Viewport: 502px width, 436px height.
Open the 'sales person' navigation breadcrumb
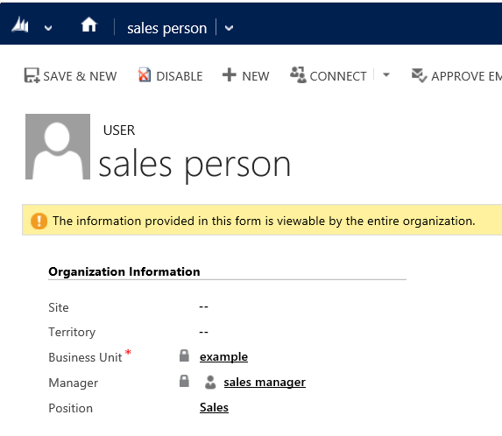[x=166, y=28]
